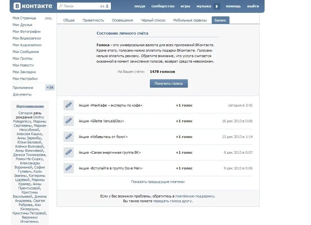The height and width of the screenshot is (225, 311).
Task: Open Мои Видеозаписи in sidebar
Action: [x=27, y=38]
